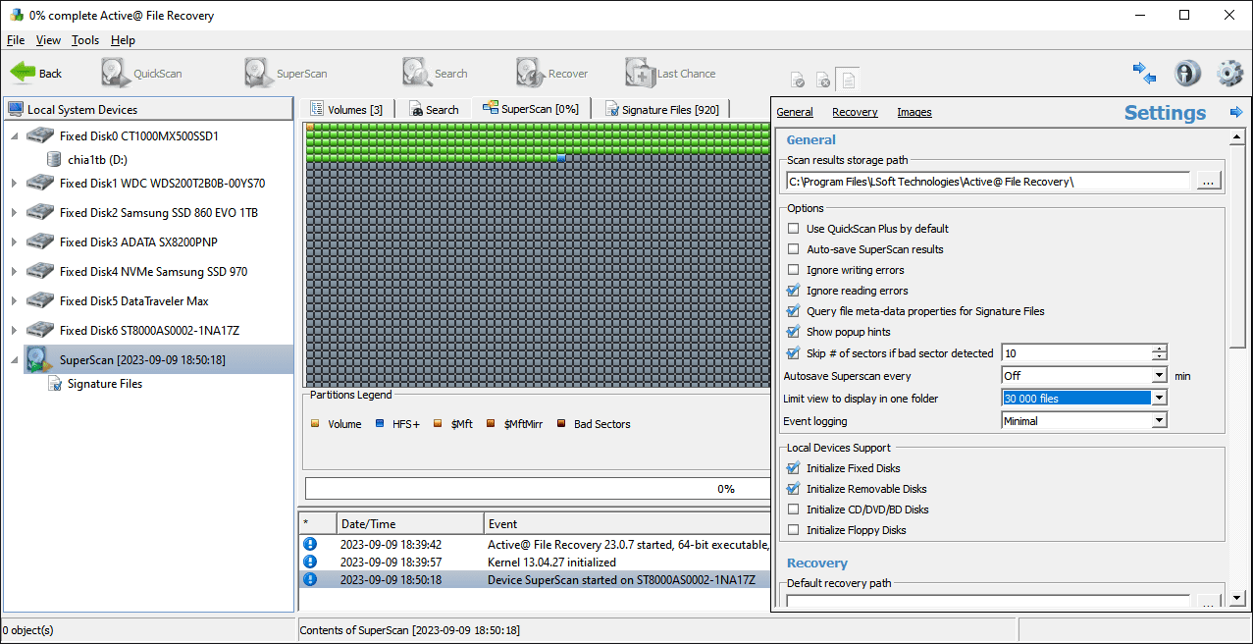Expand the Fixed Disk2 Samsung tree node
The height and width of the screenshot is (644, 1253).
(x=14, y=212)
